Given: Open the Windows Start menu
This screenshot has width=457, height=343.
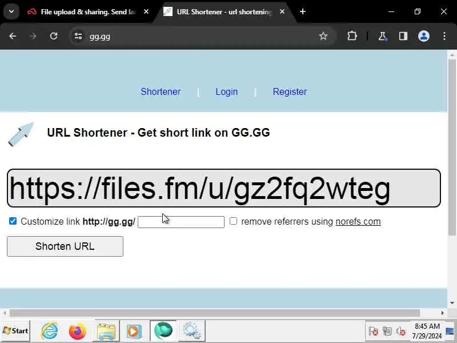Looking at the screenshot, I should point(15,331).
